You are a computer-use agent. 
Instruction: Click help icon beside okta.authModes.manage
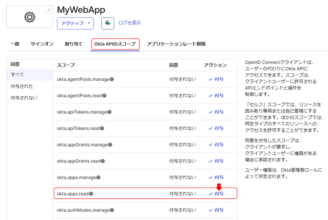point(112,210)
